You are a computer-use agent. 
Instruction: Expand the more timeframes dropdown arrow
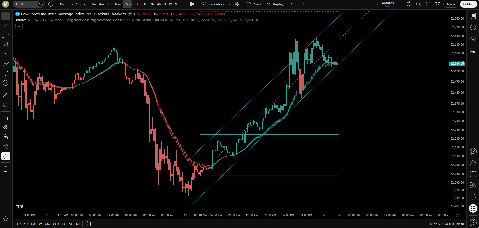coord(182,4)
